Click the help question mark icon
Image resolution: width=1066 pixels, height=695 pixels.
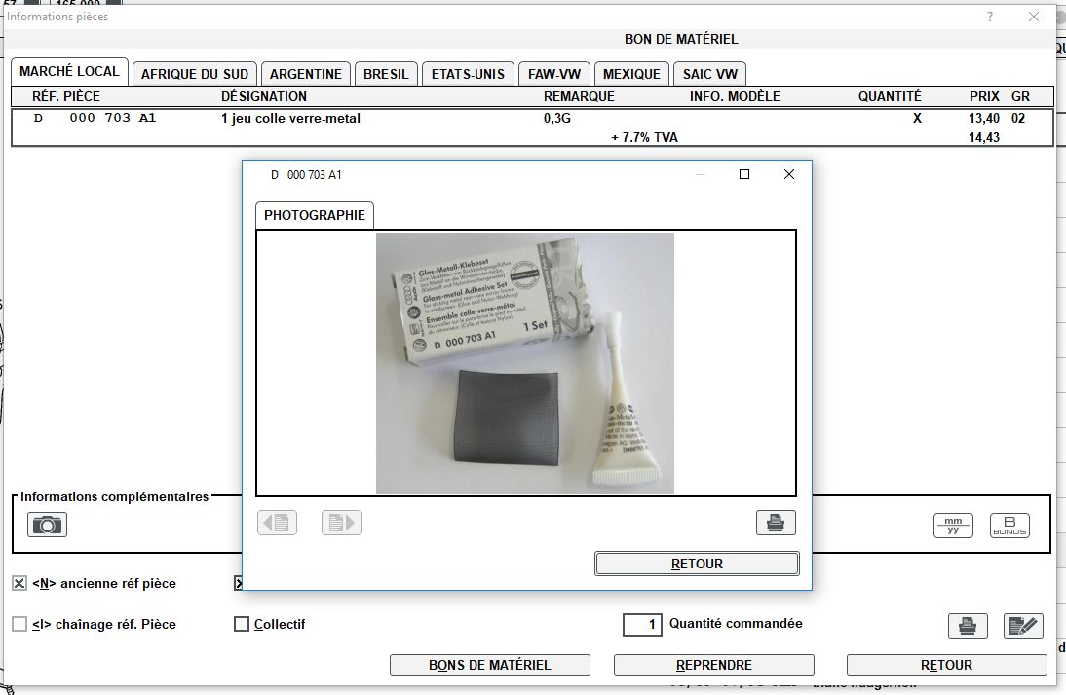coord(989,17)
